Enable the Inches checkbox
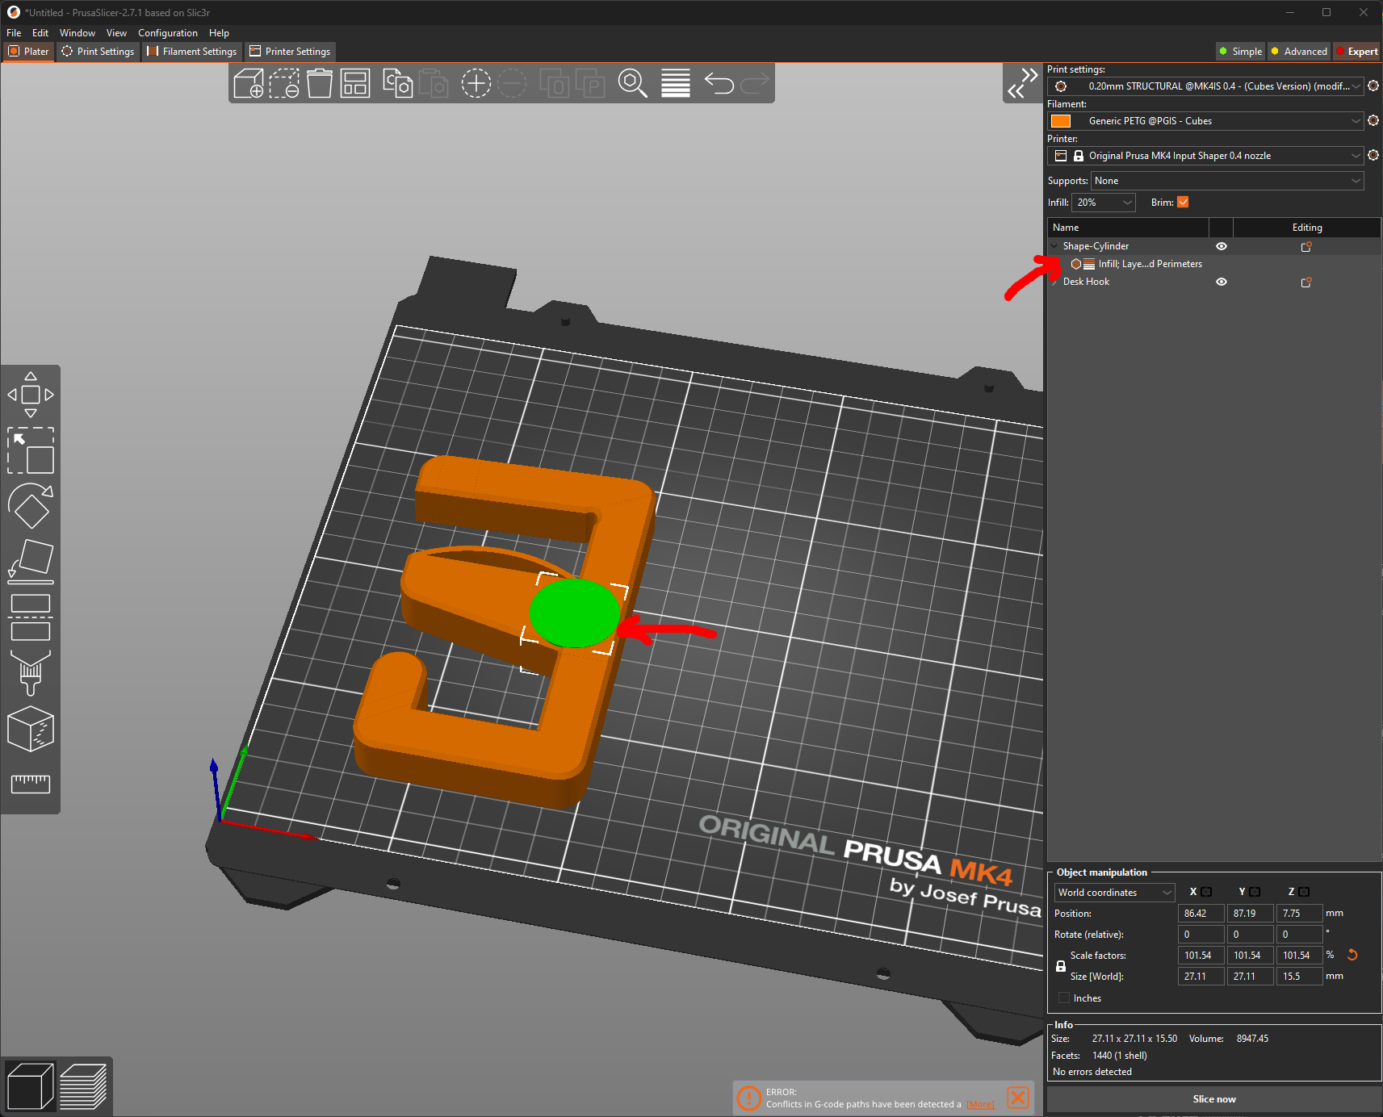 (1064, 998)
